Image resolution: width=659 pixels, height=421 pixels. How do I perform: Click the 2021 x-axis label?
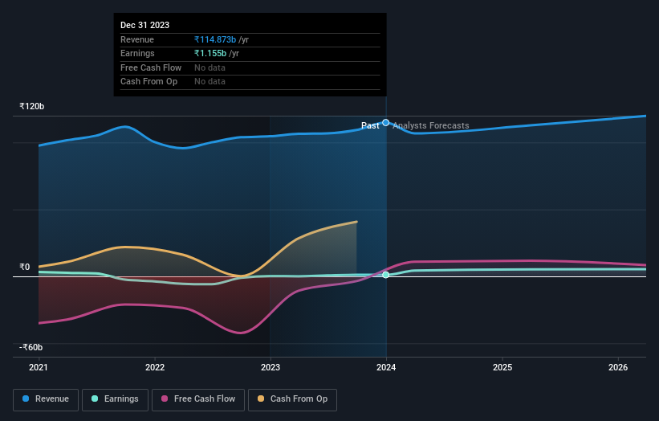39,367
